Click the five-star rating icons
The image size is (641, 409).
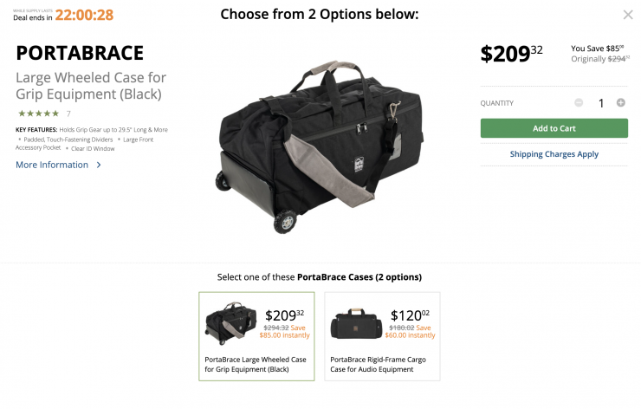click(x=38, y=114)
